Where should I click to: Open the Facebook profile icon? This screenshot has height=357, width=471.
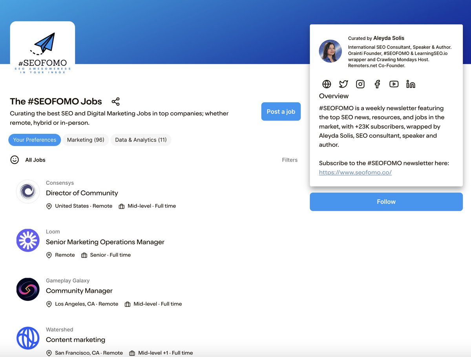[377, 84]
